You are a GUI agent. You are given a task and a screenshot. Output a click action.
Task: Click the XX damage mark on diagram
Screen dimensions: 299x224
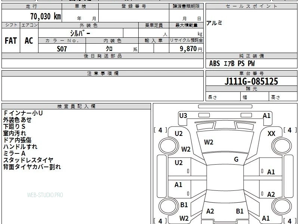tap(271, 134)
